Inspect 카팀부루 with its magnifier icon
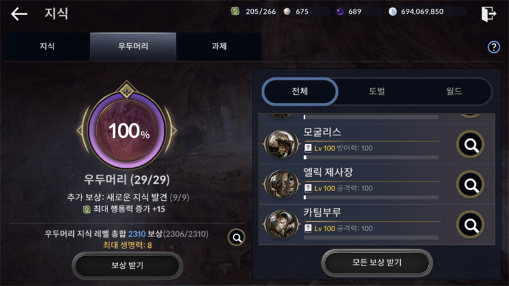This screenshot has height=286, width=509. 470,224
